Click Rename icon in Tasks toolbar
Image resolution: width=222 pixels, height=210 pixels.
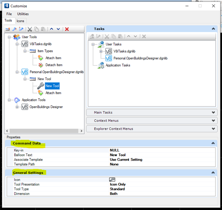[x=98, y=37]
